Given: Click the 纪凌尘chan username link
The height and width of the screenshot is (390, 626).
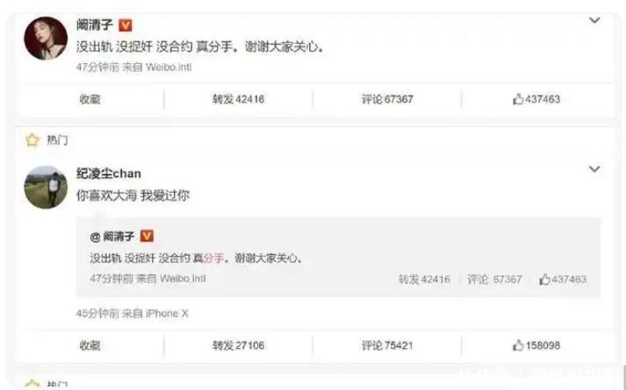Looking at the screenshot, I should 109,174.
